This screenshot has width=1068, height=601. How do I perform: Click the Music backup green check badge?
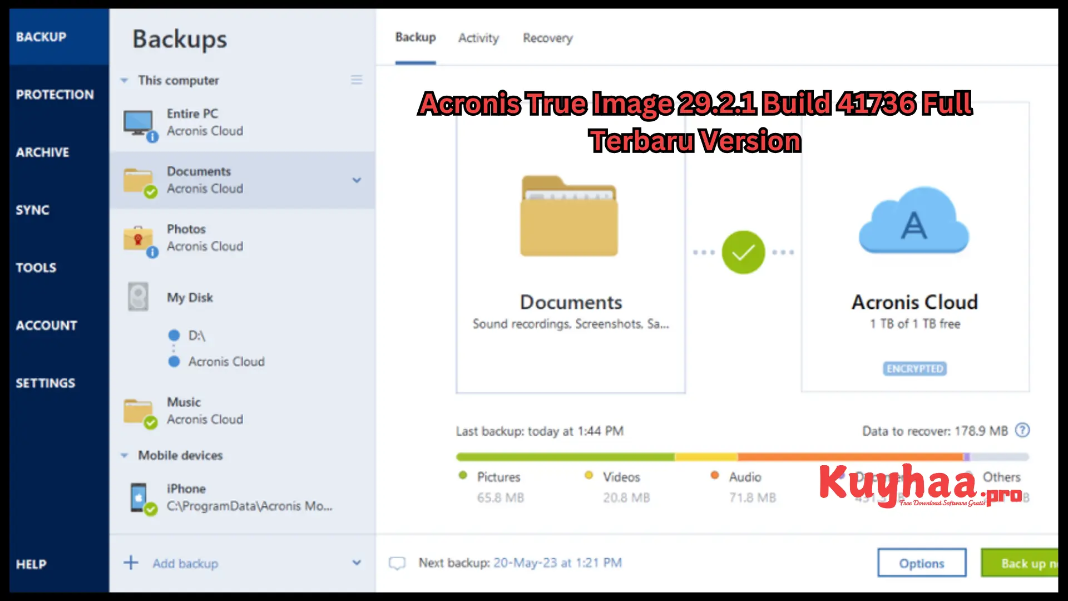coord(151,423)
